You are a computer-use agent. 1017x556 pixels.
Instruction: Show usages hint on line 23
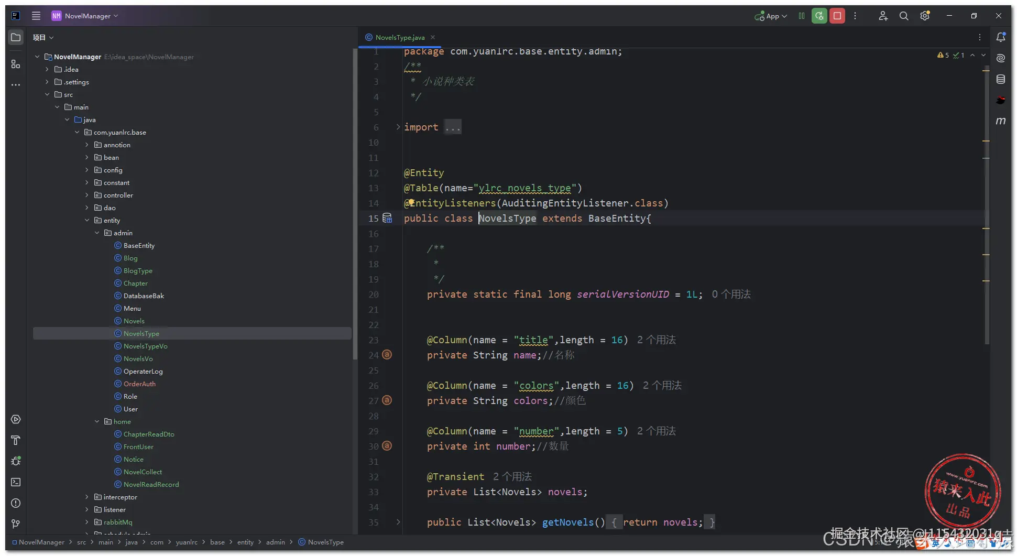click(x=657, y=340)
